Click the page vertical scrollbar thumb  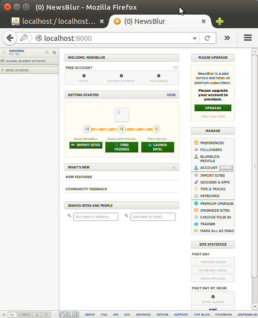tap(255, 166)
